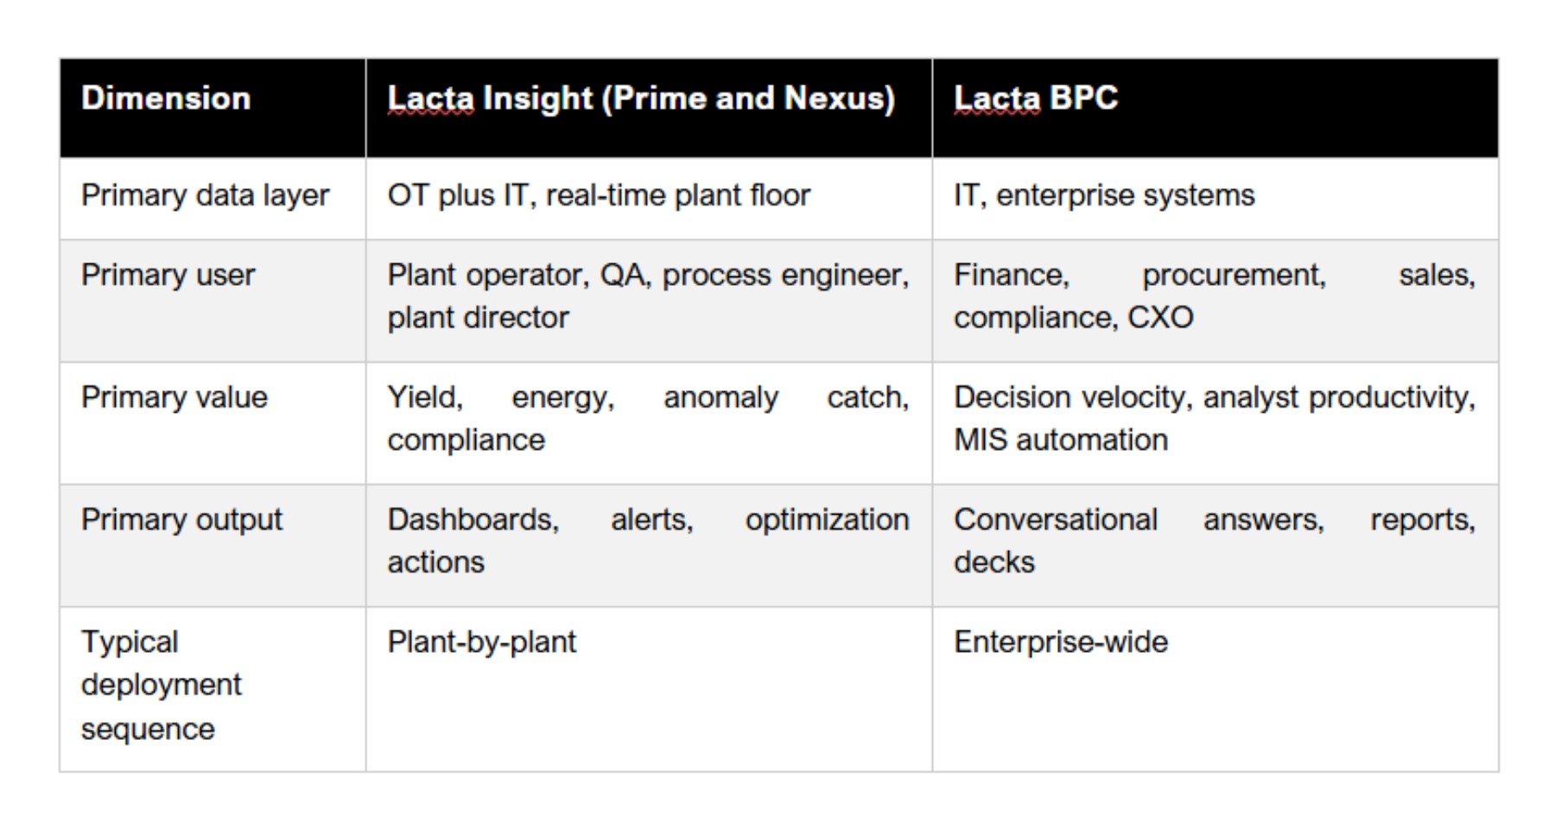Click the Enterprise-wide cell
The image size is (1555, 816).
1061,642
